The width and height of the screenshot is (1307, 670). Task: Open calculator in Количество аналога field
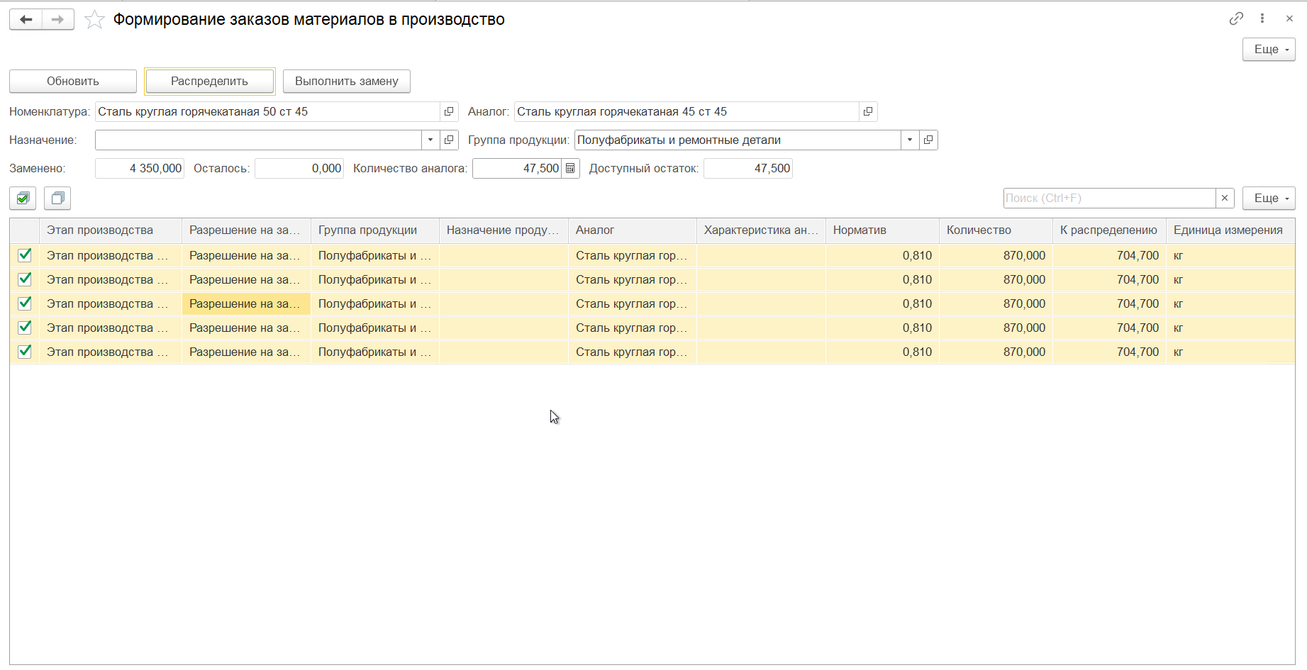pos(570,168)
